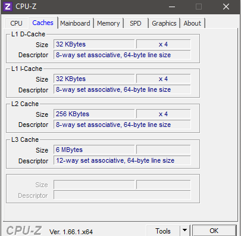Click the CPU-Z purple logo icon in title bar
The image size is (241, 236).
click(x=8, y=7)
